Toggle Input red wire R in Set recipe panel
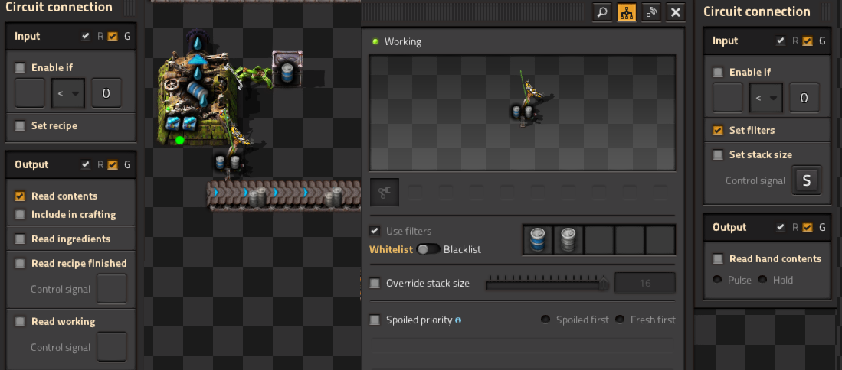 click(86, 37)
